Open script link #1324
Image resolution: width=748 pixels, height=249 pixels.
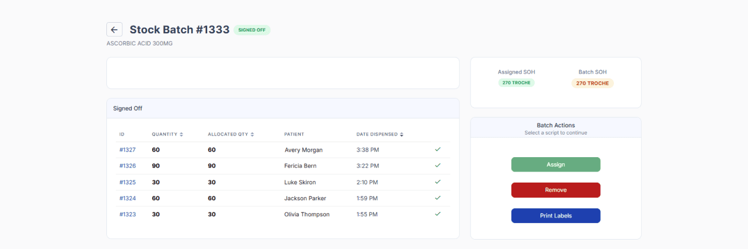[127, 198]
